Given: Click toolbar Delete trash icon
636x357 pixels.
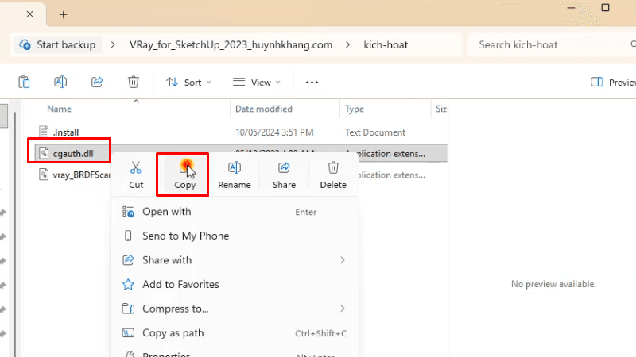Looking at the screenshot, I should [134, 82].
